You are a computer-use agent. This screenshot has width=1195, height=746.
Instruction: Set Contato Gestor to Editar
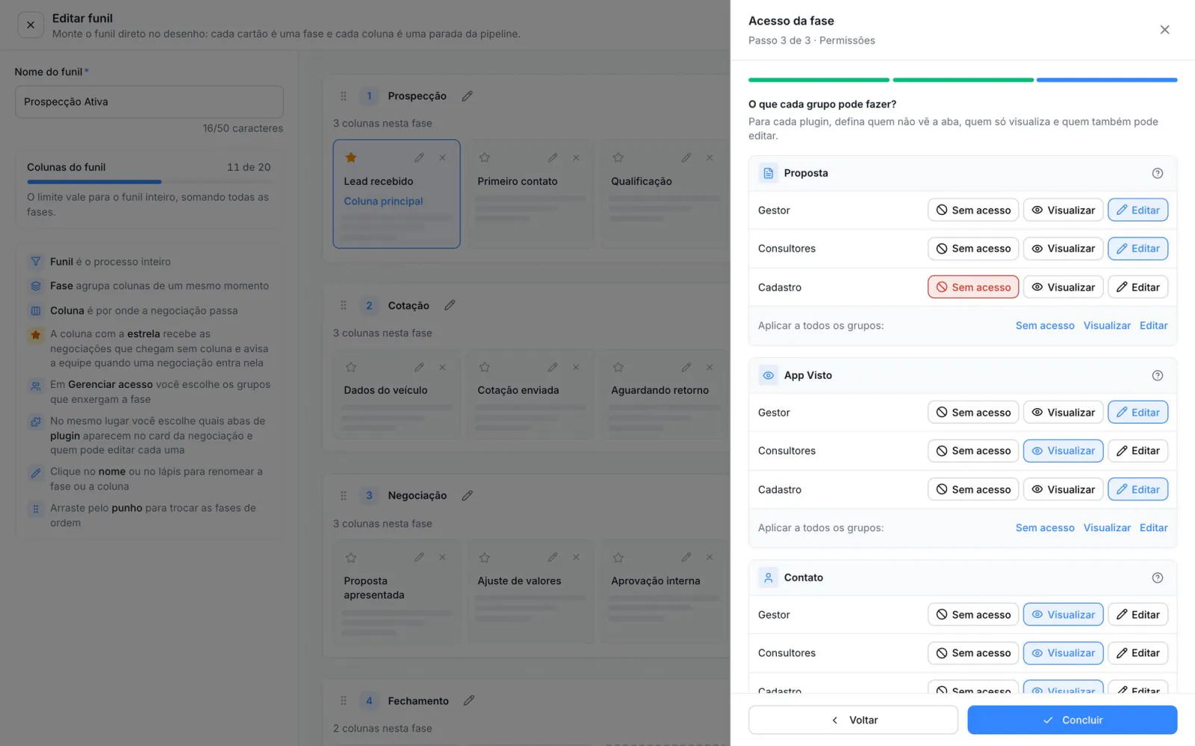tap(1137, 615)
